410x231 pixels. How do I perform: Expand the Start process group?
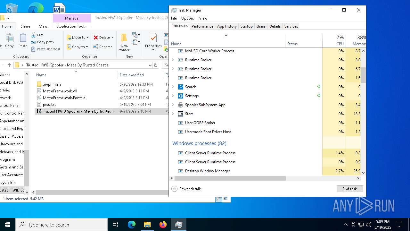point(173,114)
